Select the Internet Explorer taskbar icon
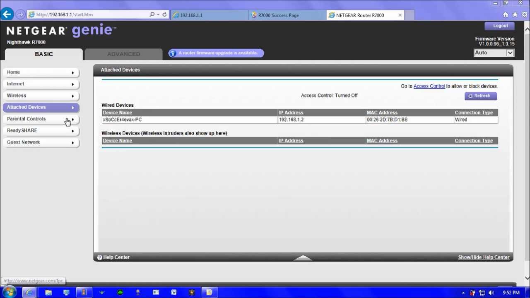 29,293
